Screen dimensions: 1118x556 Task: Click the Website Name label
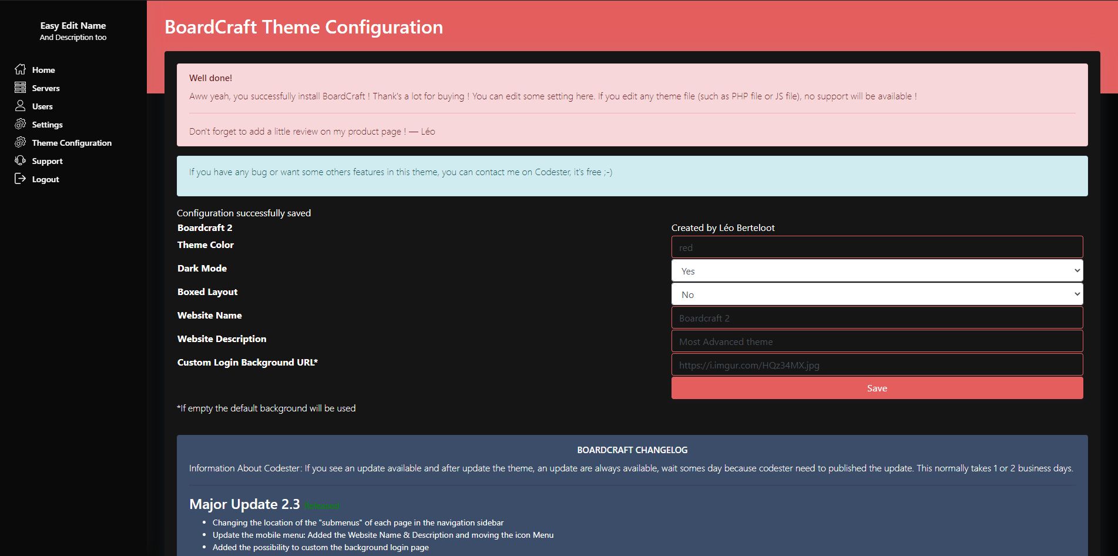coord(210,315)
